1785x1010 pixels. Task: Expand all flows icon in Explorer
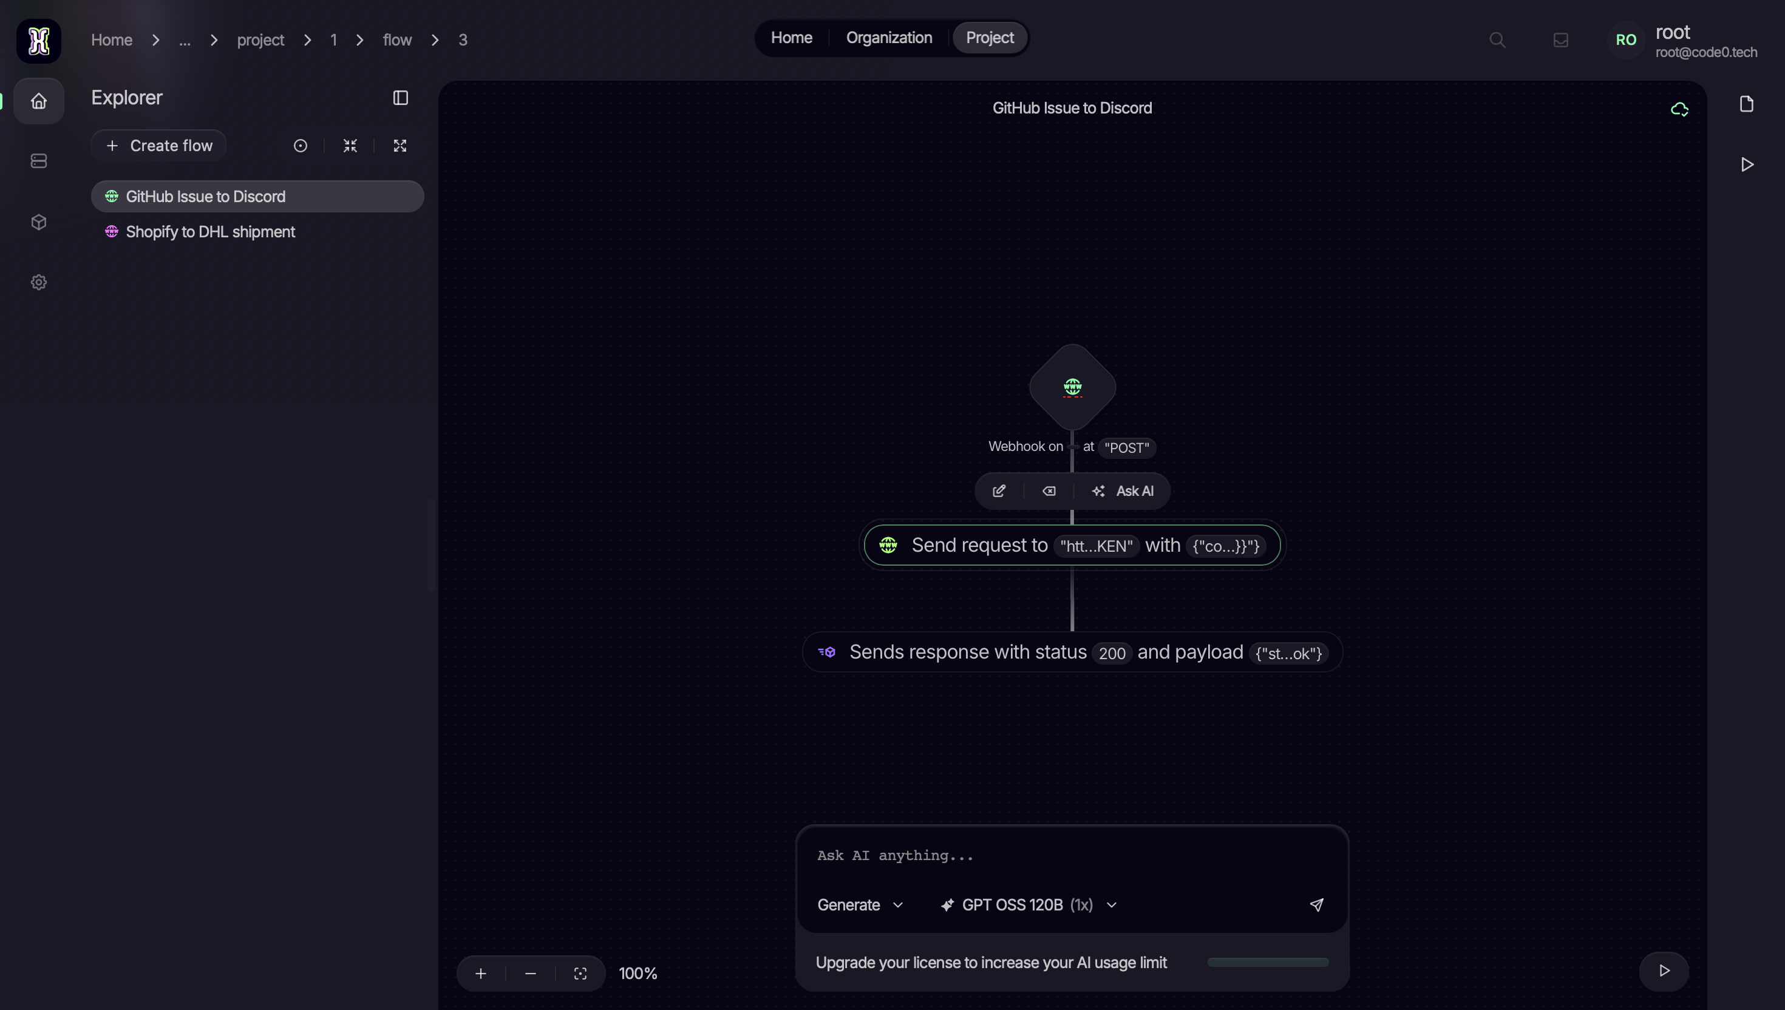tap(400, 146)
